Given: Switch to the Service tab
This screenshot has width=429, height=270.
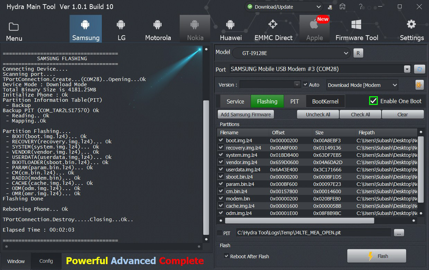Looking at the screenshot, I should click(235, 101).
